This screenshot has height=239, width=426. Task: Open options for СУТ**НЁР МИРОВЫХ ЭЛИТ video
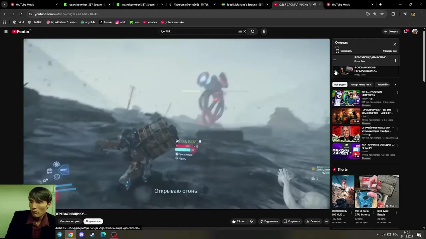coord(397,128)
